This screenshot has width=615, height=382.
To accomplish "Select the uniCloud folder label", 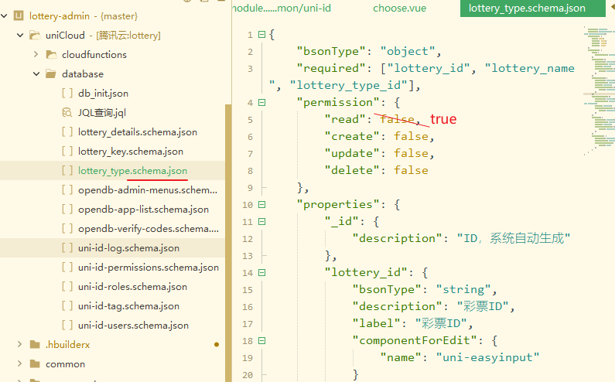I will (x=65, y=36).
